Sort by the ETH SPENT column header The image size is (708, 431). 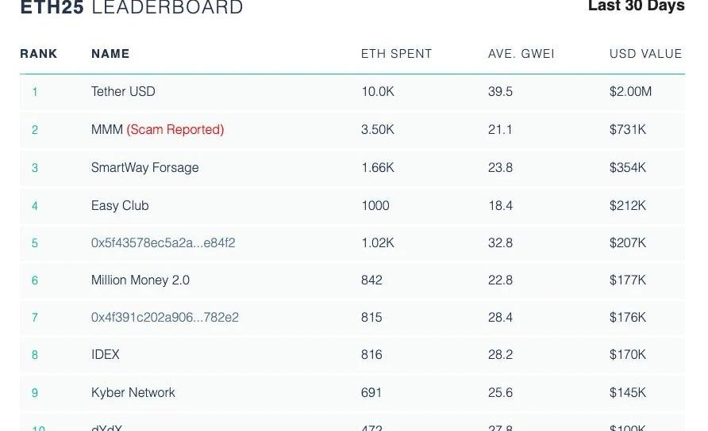(396, 54)
